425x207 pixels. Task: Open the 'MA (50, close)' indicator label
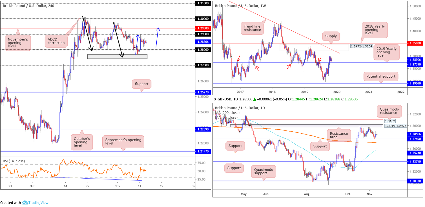[226, 117]
